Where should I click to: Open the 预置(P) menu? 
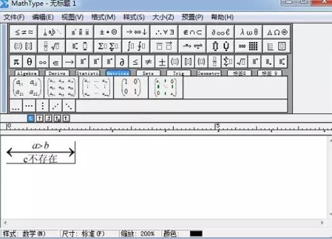(192, 17)
